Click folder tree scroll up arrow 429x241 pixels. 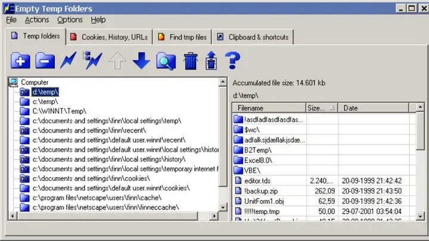point(223,82)
